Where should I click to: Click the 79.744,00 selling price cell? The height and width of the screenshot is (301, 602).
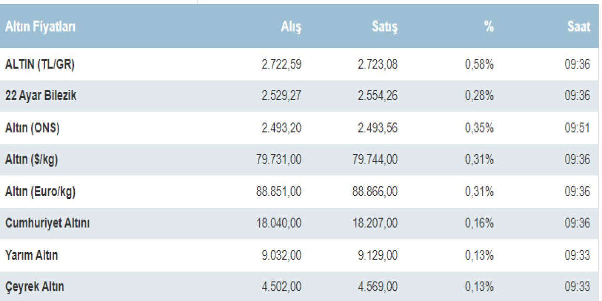coord(375,160)
